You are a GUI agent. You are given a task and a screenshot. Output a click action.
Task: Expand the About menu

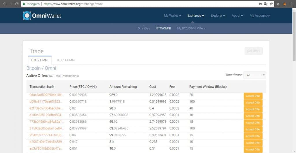[237, 16]
